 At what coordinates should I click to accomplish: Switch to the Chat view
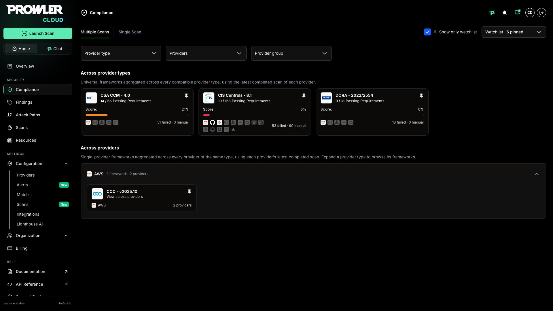(x=55, y=49)
